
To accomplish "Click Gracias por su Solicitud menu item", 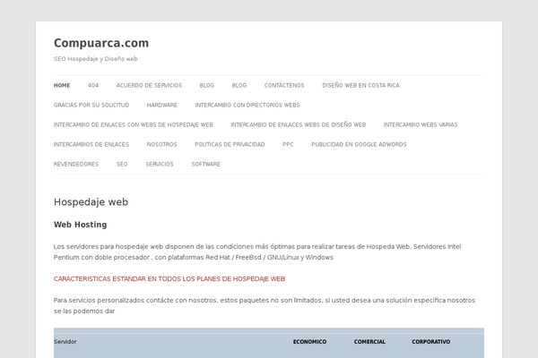I will pos(91,105).
